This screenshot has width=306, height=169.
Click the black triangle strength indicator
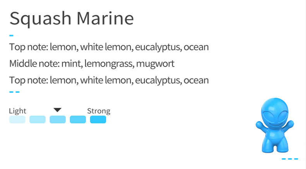(58, 110)
